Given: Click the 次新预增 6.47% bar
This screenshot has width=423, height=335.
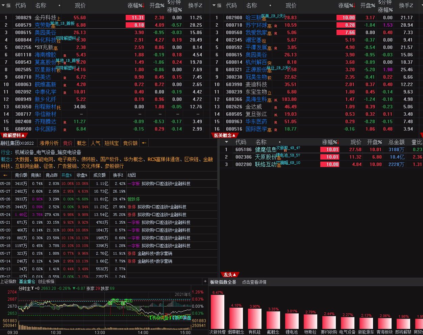Looking at the screenshot, I should (217, 312).
